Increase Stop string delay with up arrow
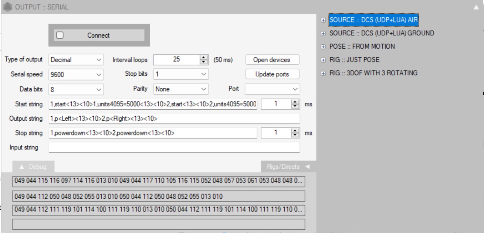Image resolution: width=484 pixels, height=233 pixels. pos(295,131)
